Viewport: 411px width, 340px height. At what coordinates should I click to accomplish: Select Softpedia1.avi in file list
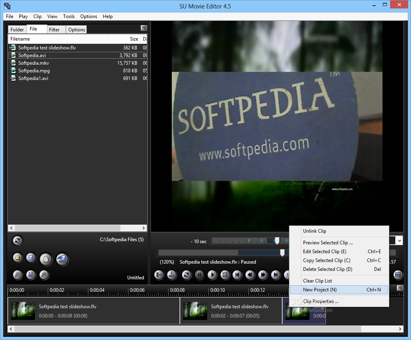[77, 78]
